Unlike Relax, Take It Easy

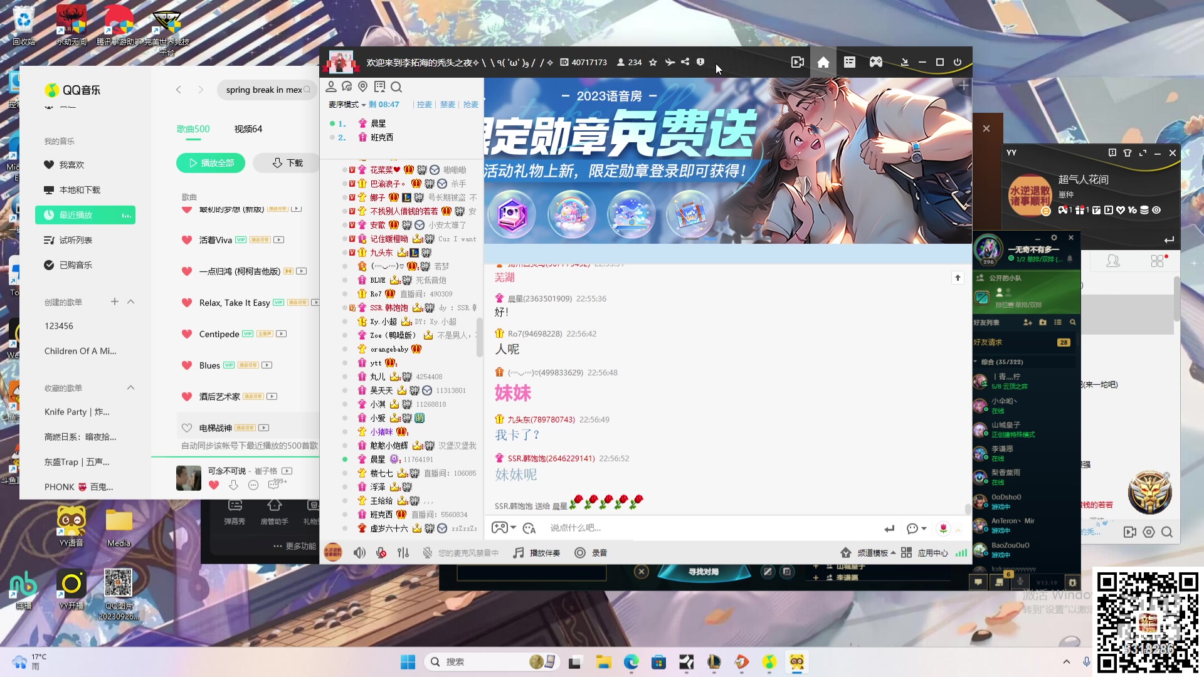(186, 303)
